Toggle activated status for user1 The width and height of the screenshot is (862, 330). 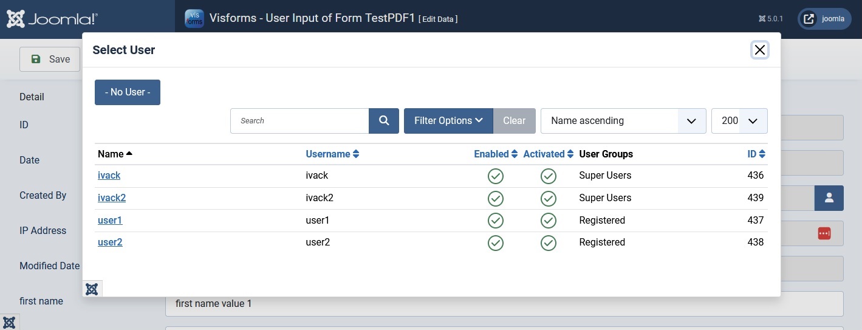click(549, 221)
